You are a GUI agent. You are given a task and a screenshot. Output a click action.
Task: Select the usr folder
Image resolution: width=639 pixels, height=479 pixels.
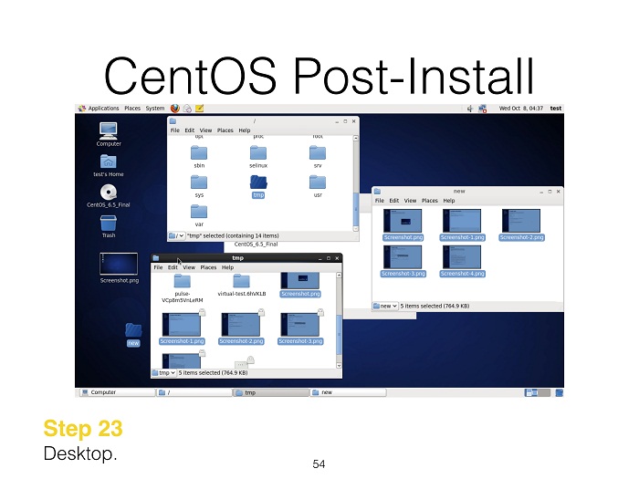click(x=318, y=186)
